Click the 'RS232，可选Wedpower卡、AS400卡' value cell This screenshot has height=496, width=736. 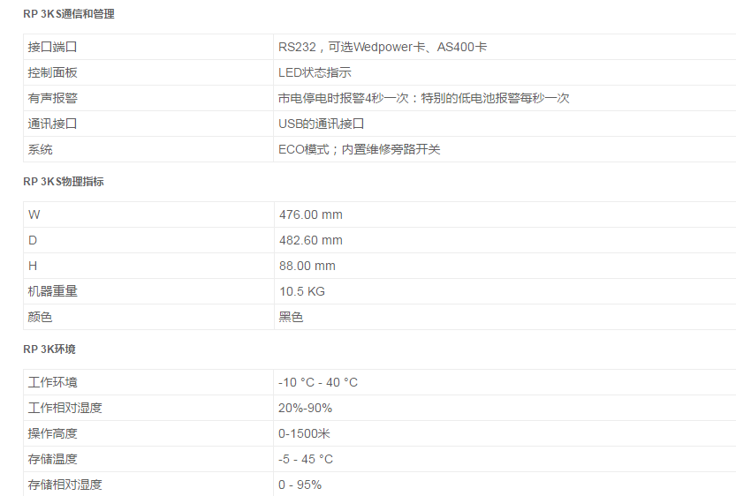coord(383,47)
